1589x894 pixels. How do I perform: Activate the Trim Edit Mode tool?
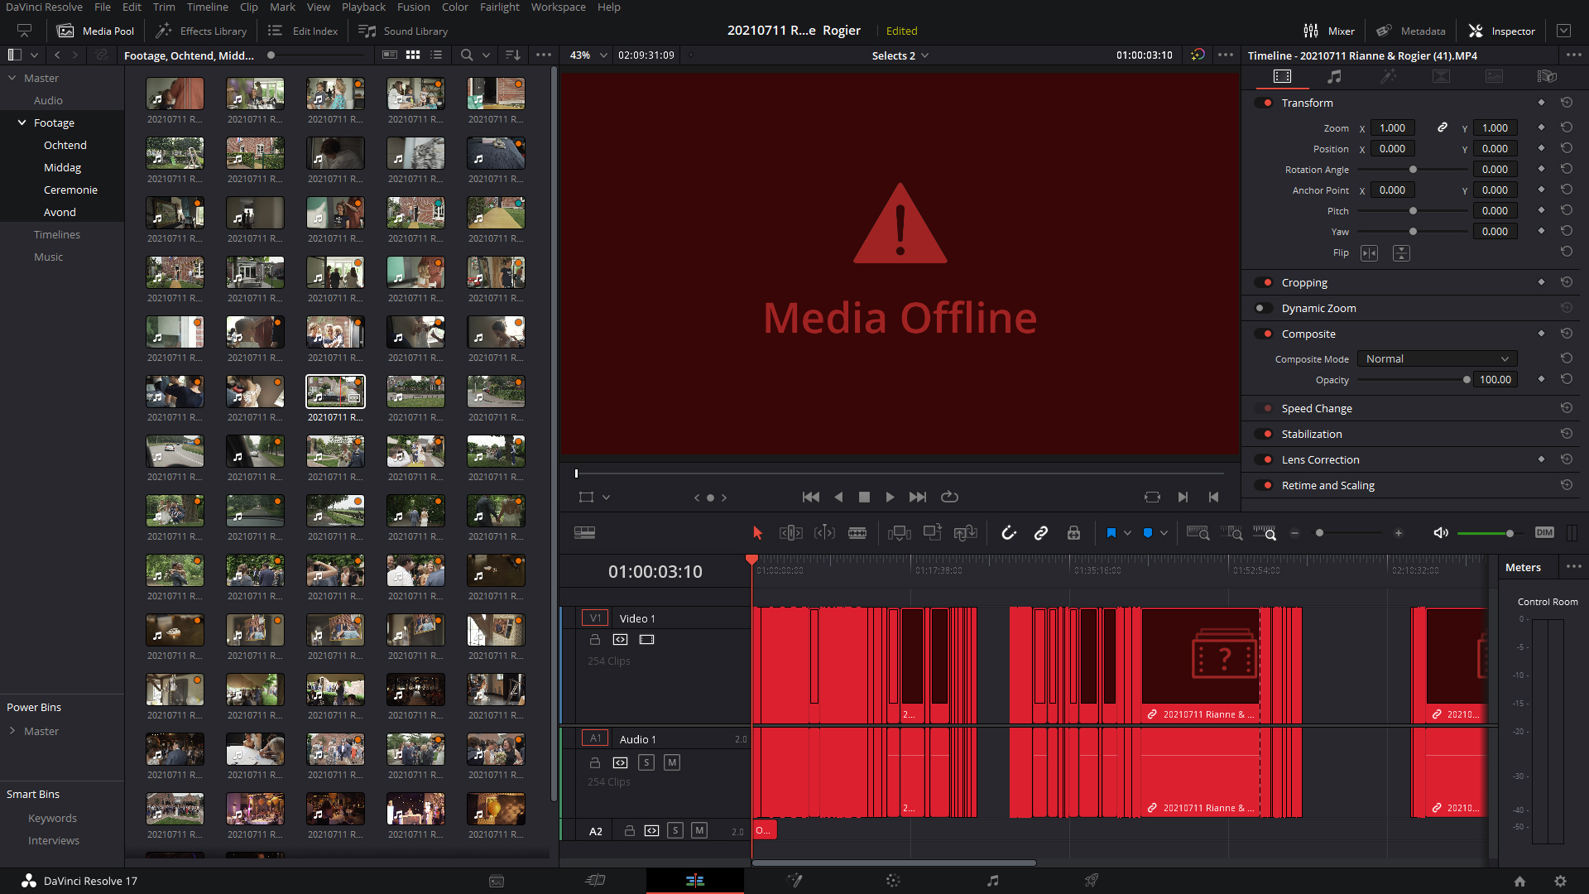click(791, 533)
